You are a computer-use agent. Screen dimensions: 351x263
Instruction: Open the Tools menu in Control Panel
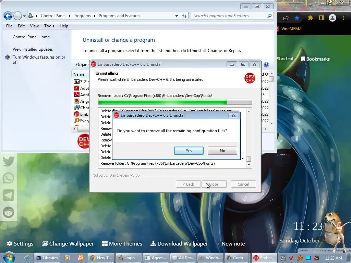tap(49, 26)
